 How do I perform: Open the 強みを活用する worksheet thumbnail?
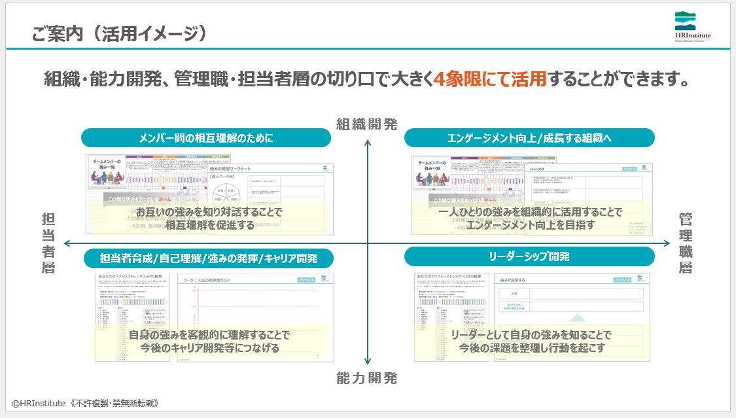572,317
